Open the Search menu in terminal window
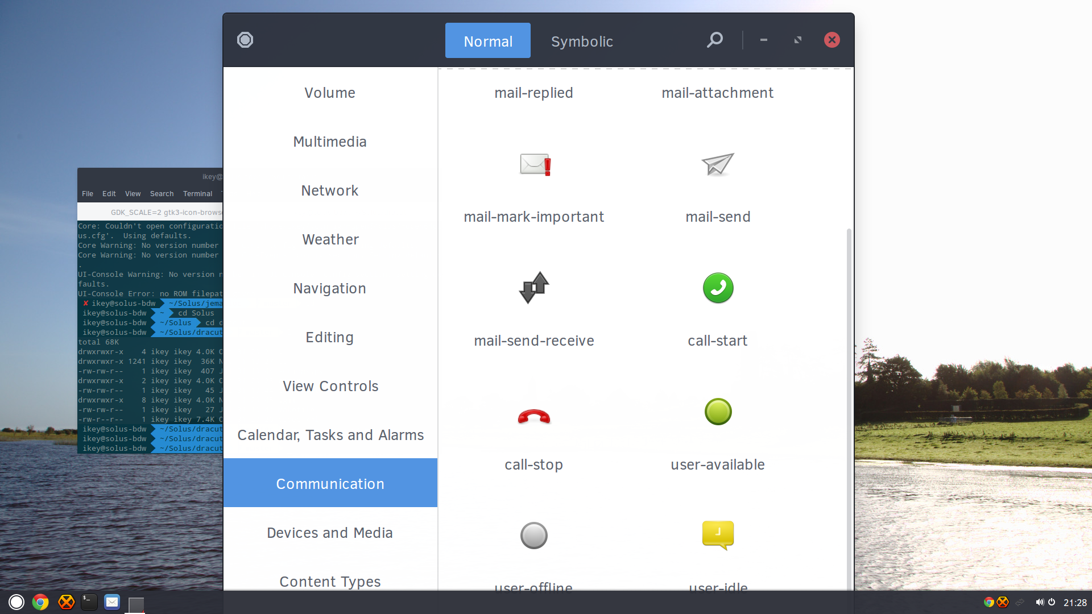Viewport: 1092px width, 614px height. [x=162, y=194]
